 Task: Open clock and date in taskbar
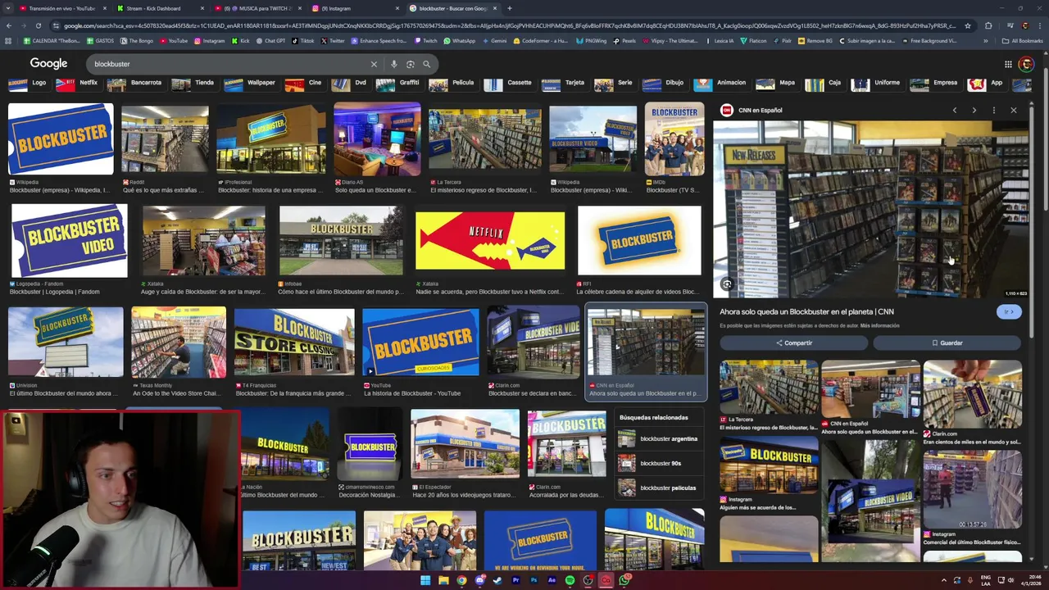coord(1030,580)
